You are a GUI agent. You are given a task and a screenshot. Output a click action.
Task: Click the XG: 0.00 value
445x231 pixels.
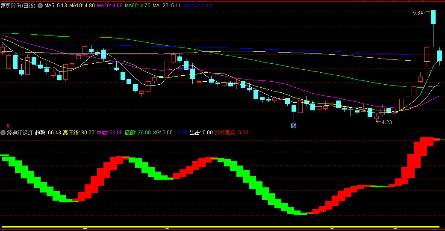(x=162, y=133)
